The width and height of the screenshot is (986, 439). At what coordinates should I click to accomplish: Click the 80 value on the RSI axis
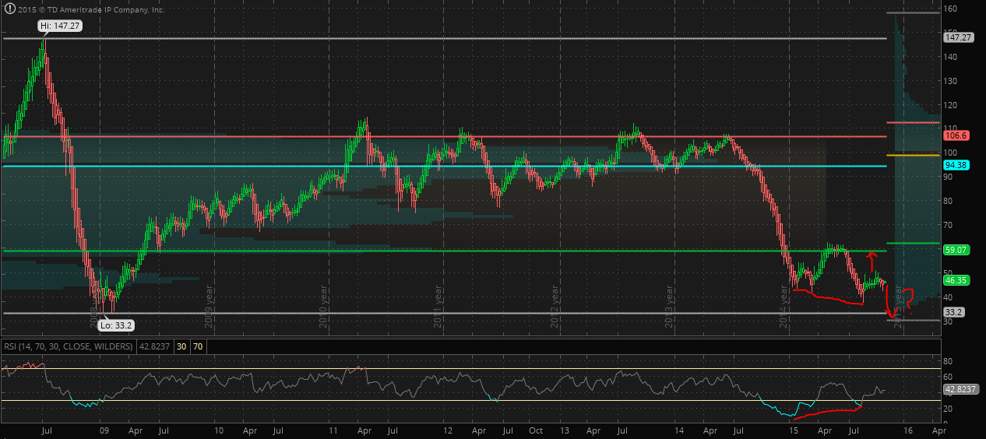(948, 361)
